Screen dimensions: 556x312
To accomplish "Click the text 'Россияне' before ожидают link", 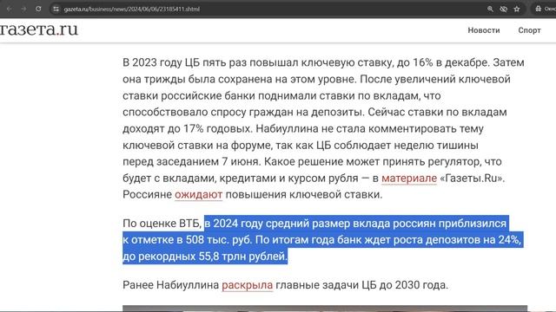I will point(147,194).
